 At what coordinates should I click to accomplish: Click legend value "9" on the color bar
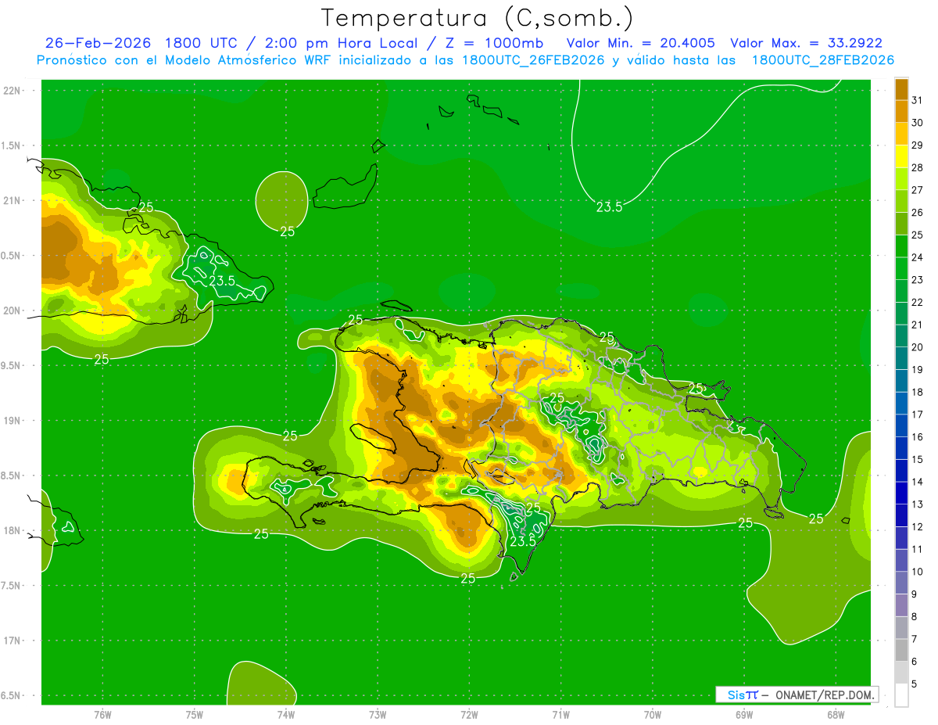(915, 594)
